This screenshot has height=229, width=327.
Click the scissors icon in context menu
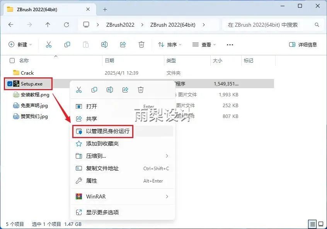pyautogui.click(x=79, y=90)
